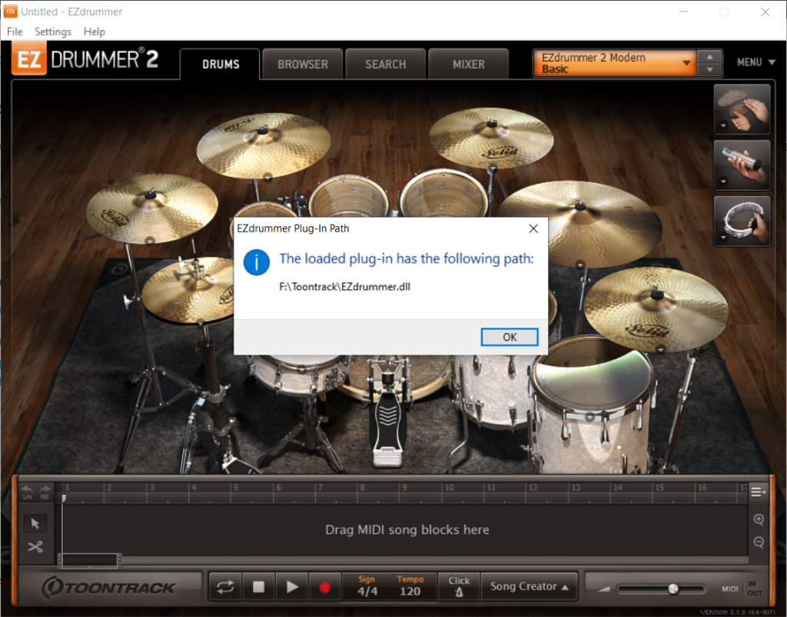Click the tambourine percussion thumbnail on the right
Image resolution: width=787 pixels, height=617 pixels.
[741, 222]
